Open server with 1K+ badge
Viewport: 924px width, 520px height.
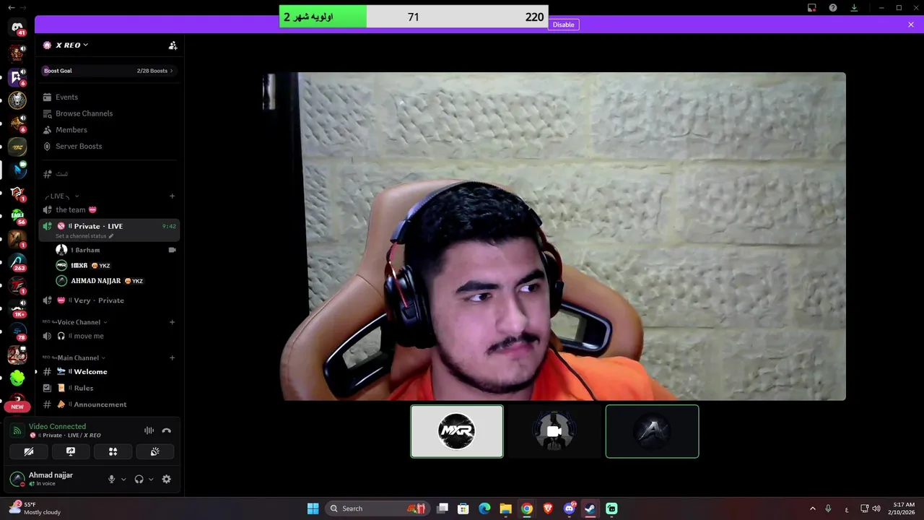17,308
